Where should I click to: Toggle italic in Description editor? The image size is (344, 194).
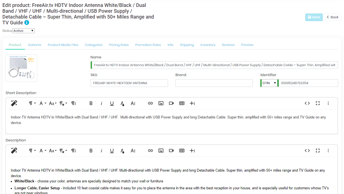tap(101, 151)
